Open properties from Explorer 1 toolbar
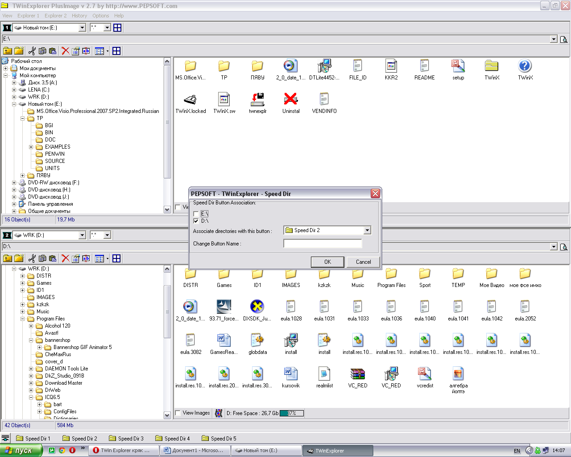 pos(76,51)
